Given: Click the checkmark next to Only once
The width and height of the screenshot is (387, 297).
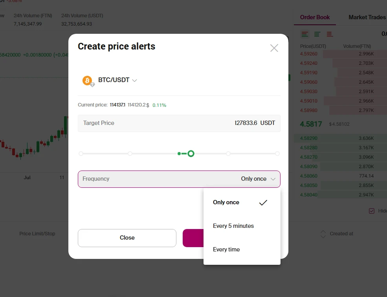Looking at the screenshot, I should 263,202.
